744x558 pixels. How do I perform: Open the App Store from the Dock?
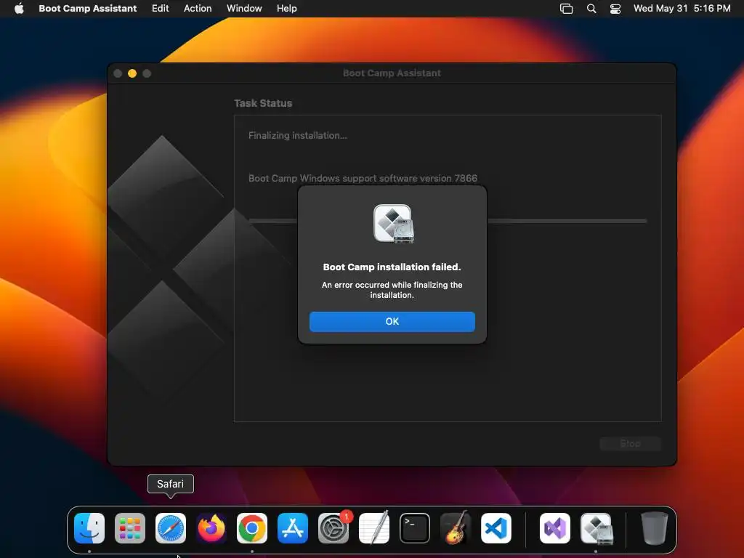click(x=293, y=527)
